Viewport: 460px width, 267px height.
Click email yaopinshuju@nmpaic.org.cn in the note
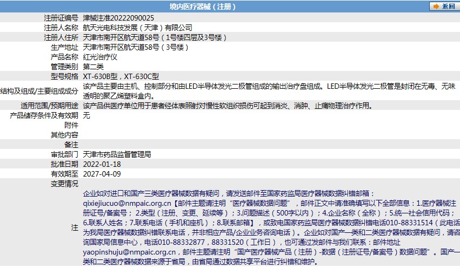[x=129, y=252]
